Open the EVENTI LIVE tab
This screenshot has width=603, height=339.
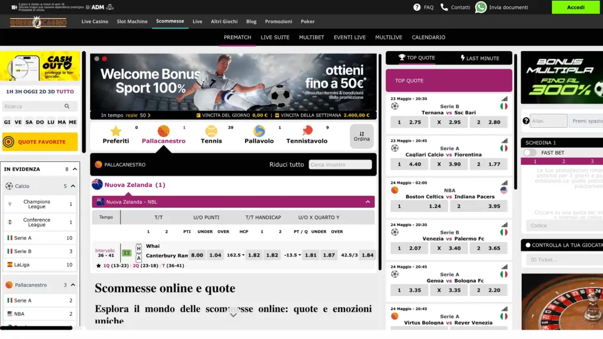[x=350, y=37]
